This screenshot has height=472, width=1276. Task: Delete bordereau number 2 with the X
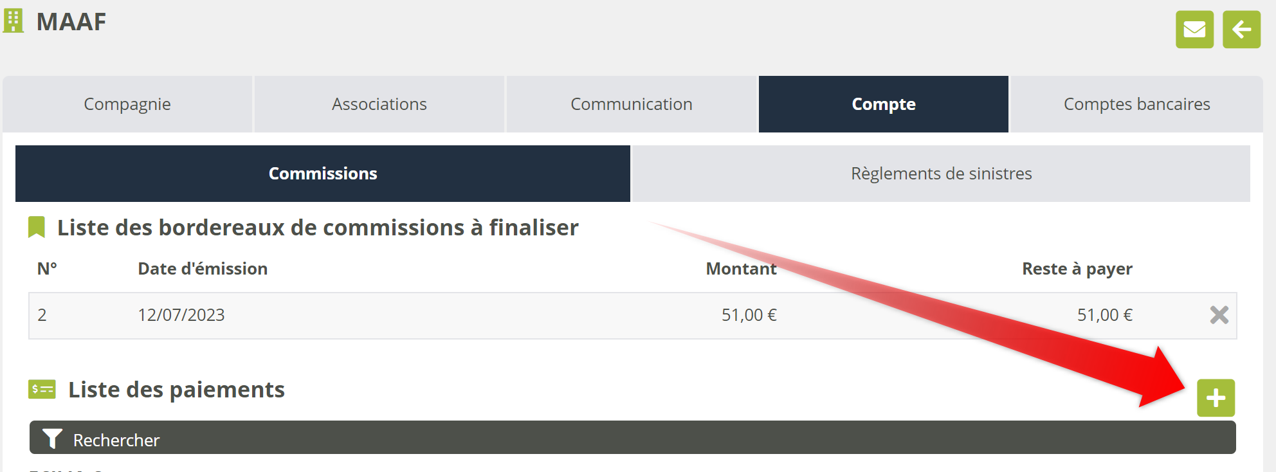[1219, 315]
